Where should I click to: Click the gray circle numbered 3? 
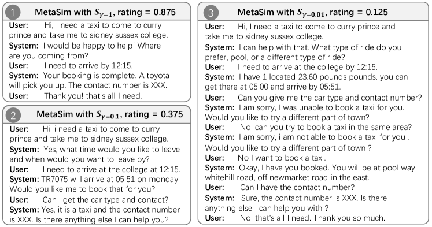(211, 13)
